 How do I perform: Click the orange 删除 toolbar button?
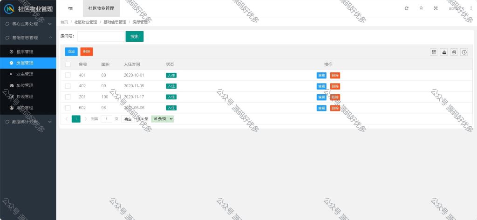[87, 52]
